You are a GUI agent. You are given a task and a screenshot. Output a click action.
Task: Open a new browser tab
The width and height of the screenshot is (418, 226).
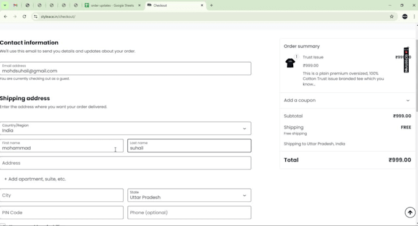pos(211,6)
